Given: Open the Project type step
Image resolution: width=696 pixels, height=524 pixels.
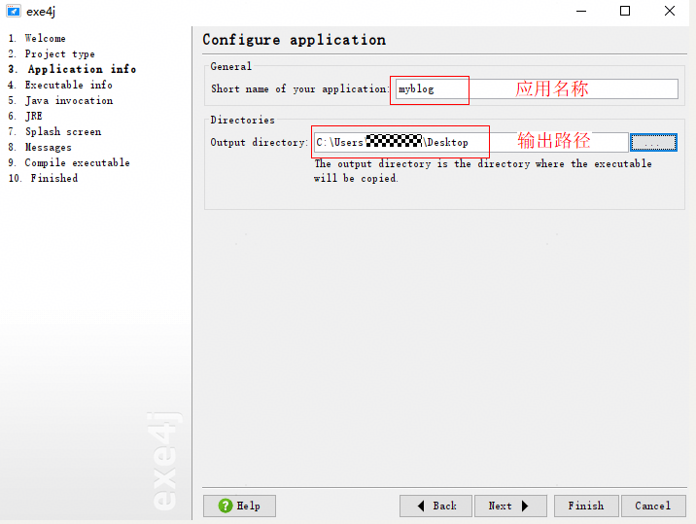Looking at the screenshot, I should pyautogui.click(x=52, y=53).
